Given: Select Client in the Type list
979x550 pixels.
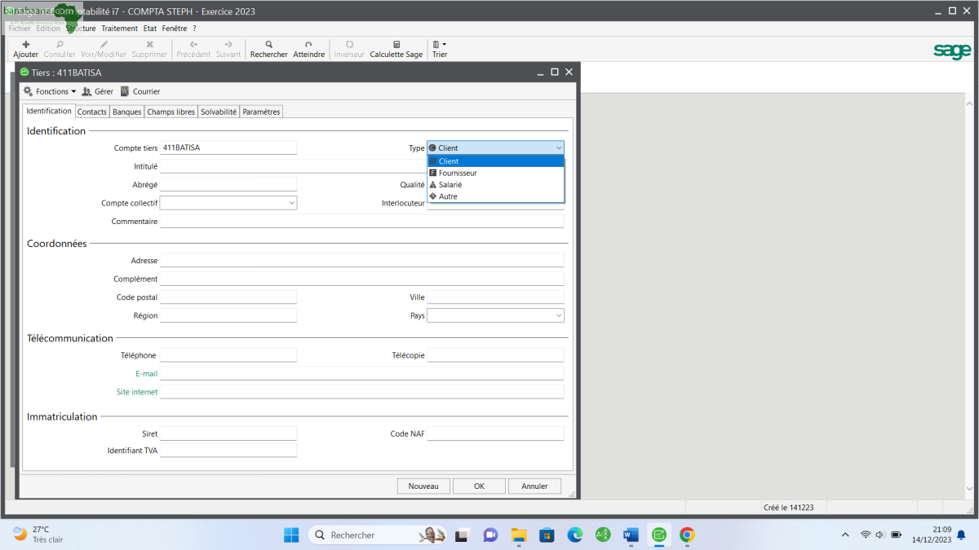Looking at the screenshot, I should [x=495, y=161].
